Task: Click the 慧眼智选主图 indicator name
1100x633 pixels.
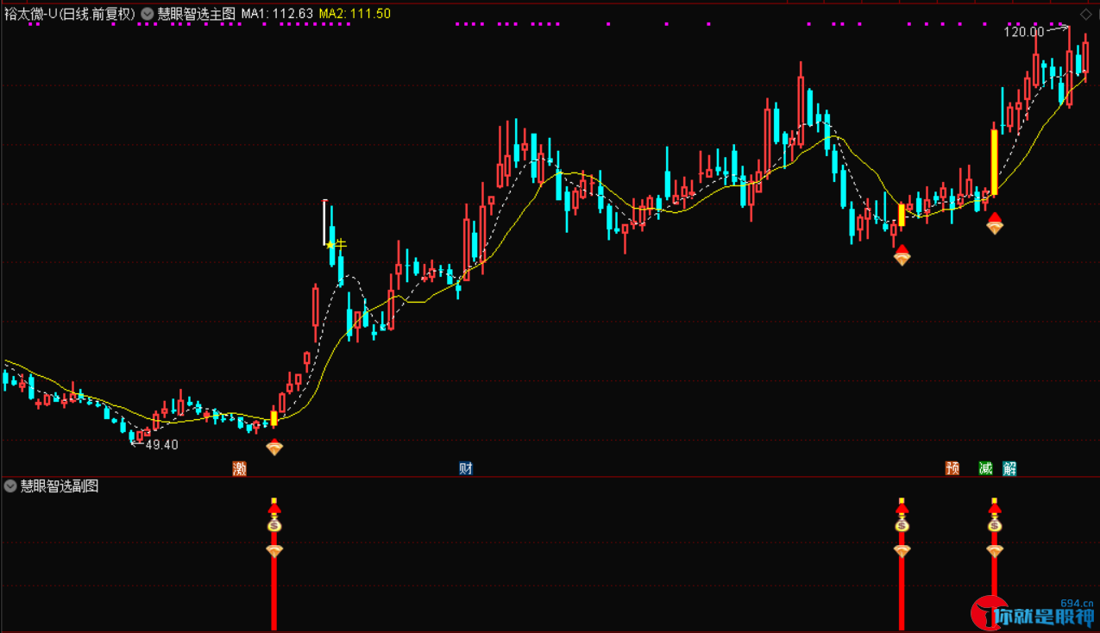Action: point(196,14)
